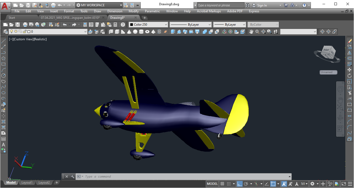Click the Custom View viewport label
Screen dimensions: 354x188
point(23,39)
